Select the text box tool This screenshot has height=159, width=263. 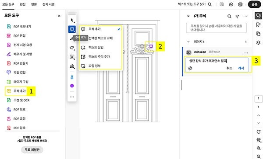click(72, 57)
